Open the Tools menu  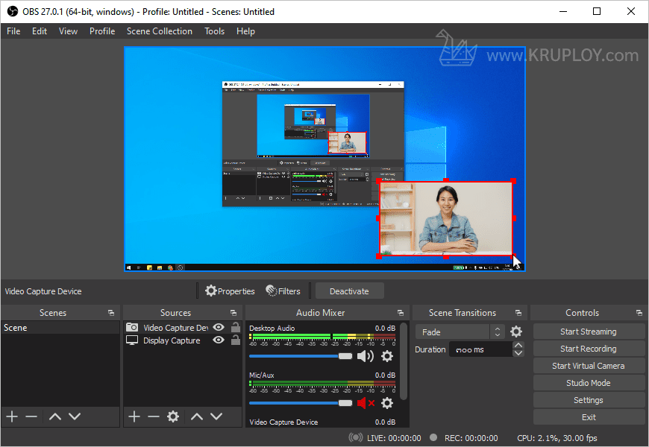(214, 31)
